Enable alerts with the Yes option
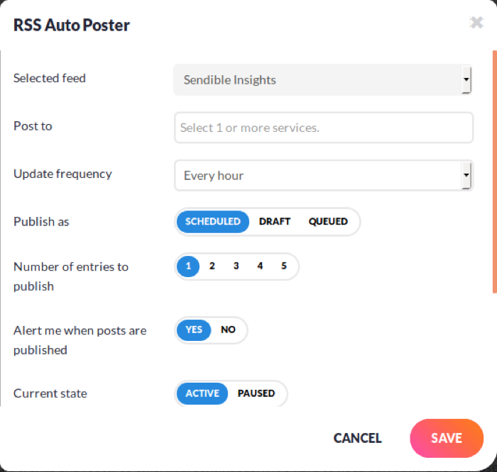497x472 pixels. [194, 330]
